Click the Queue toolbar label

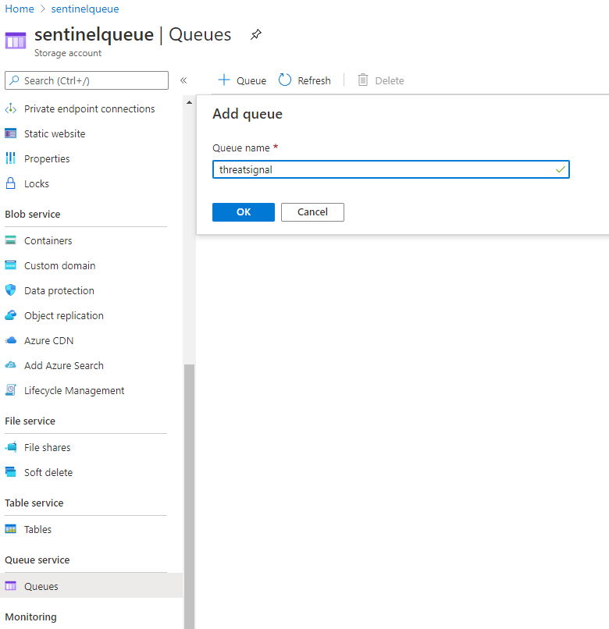251,80
